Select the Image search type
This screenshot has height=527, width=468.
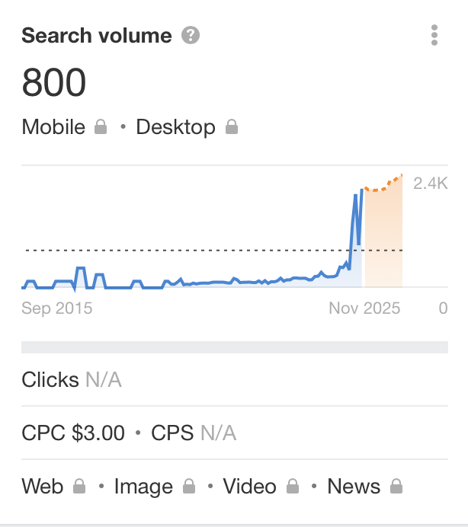click(x=143, y=487)
